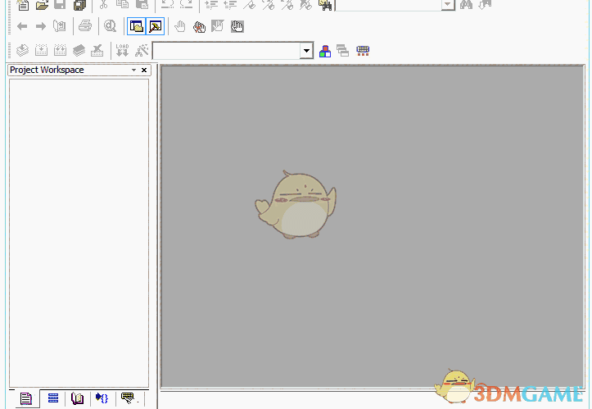The image size is (592, 409).
Task: Open the Select Target dropdown arrow
Action: coord(307,51)
